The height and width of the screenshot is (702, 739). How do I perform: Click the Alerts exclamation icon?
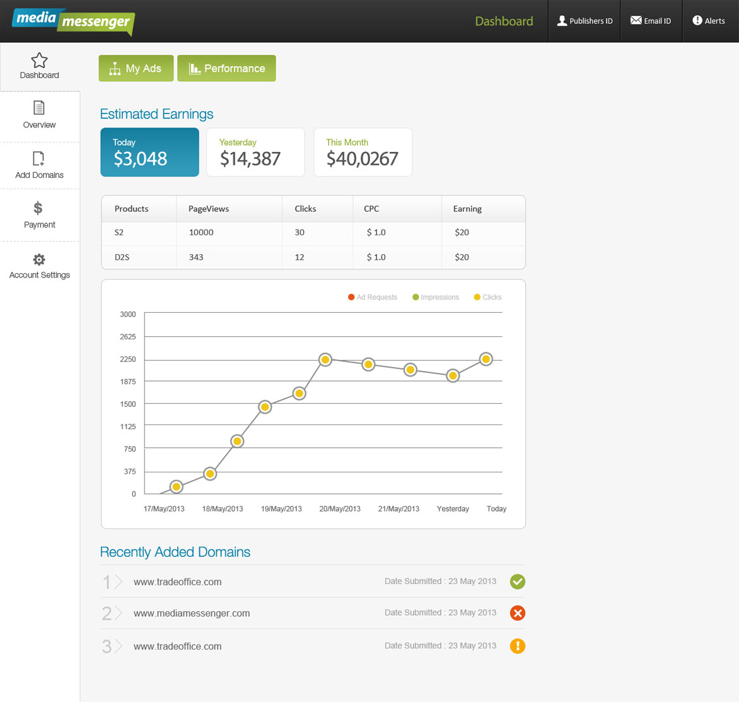point(697,20)
